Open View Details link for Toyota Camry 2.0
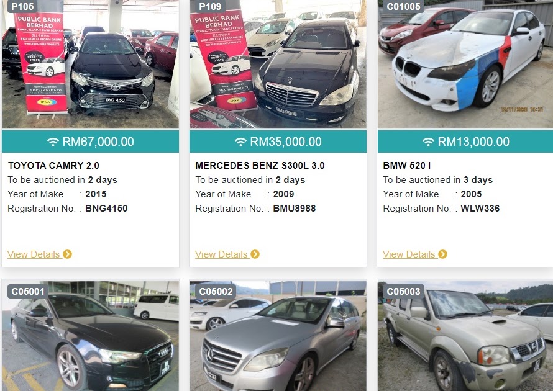This screenshot has width=553, height=391. [34, 254]
